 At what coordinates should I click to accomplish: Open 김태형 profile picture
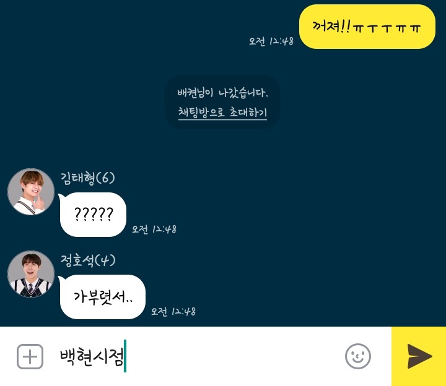(31, 192)
